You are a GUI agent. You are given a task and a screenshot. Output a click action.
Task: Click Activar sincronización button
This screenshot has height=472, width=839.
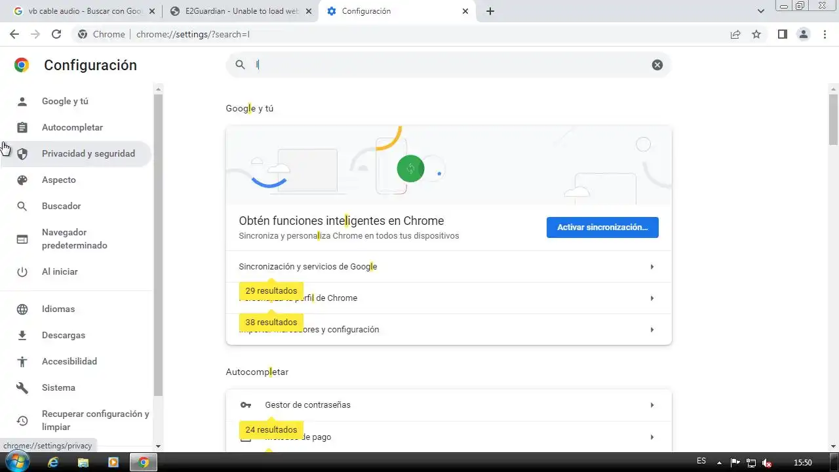(602, 227)
